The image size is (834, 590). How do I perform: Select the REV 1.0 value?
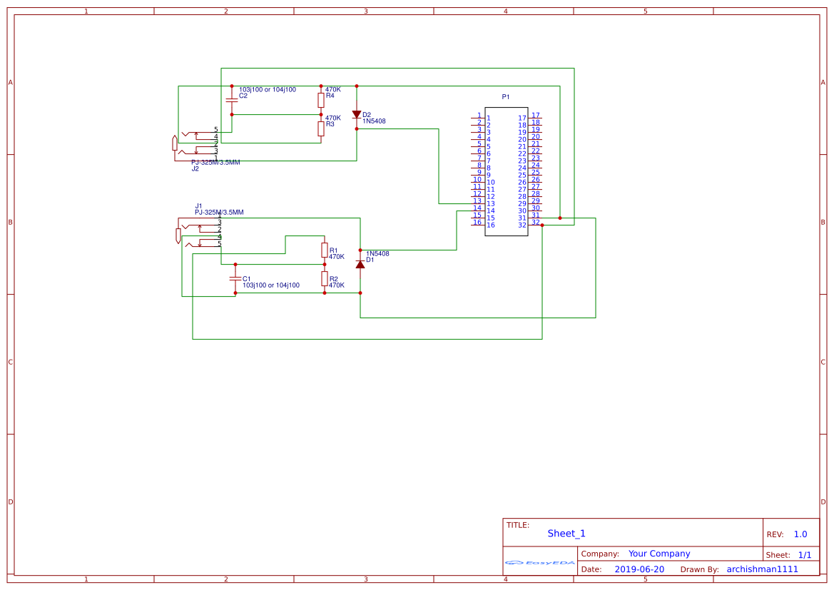pos(800,534)
